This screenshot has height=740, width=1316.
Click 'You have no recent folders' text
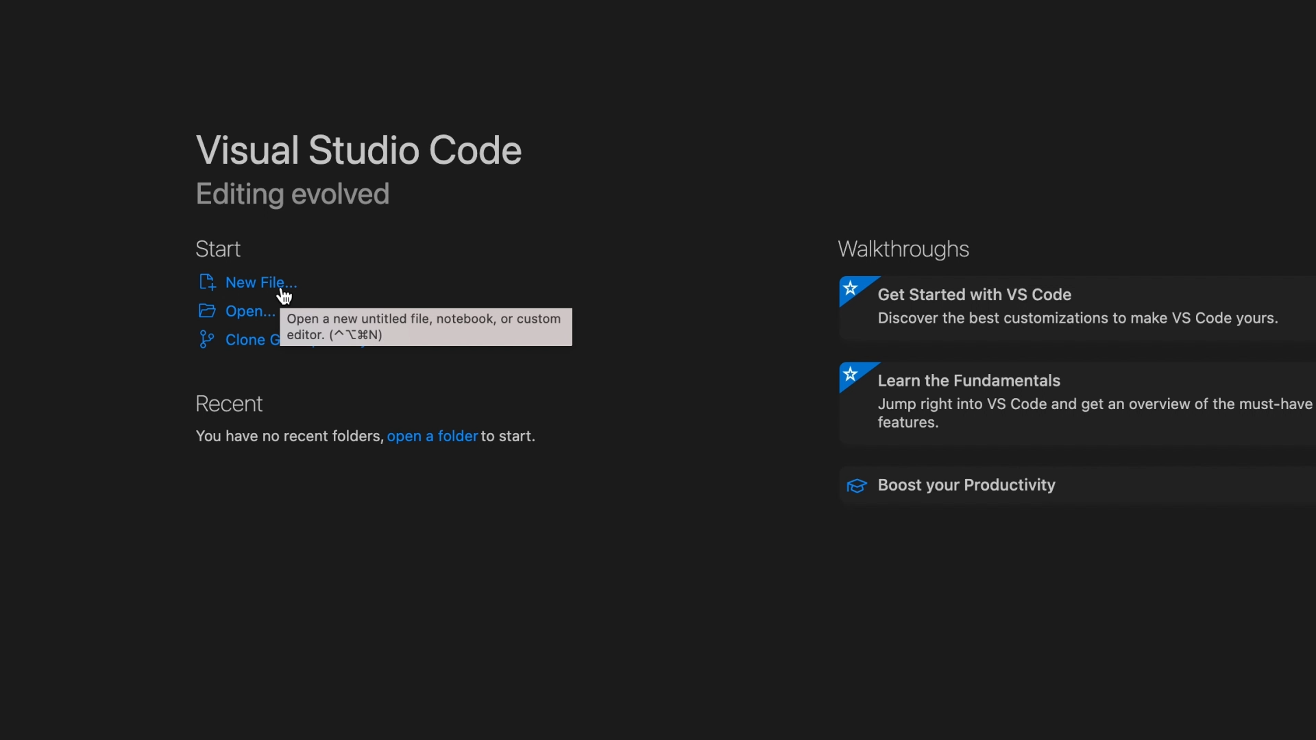(289, 436)
